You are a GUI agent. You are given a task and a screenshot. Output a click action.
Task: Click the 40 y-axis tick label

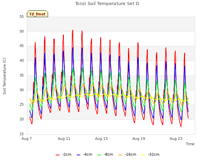tap(21, 60)
